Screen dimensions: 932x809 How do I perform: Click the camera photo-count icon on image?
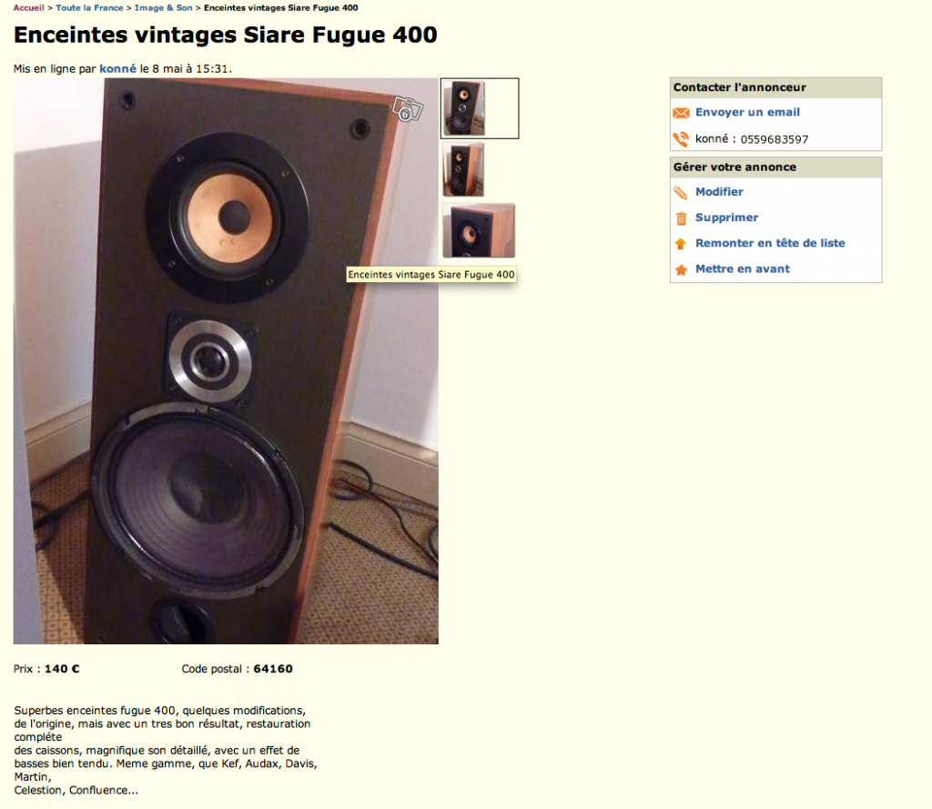tap(407, 109)
